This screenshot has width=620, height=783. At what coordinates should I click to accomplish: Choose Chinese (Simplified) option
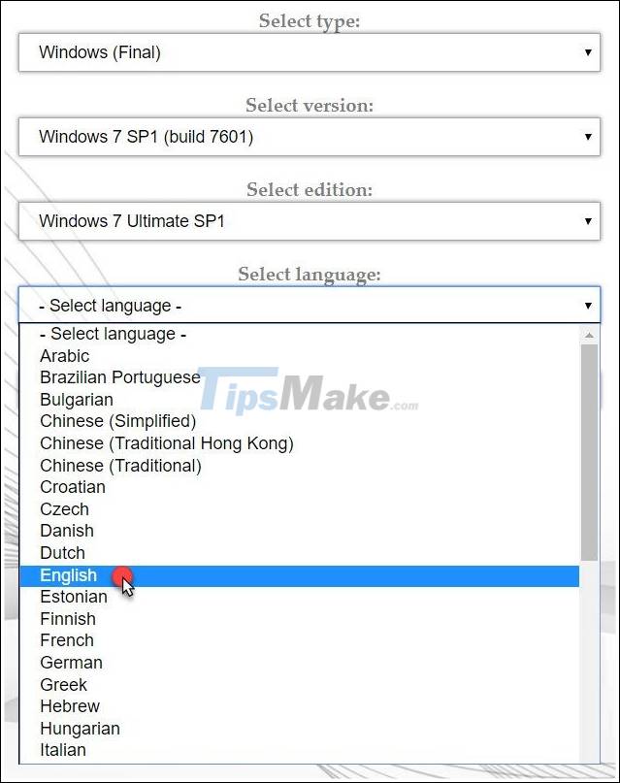pos(300,421)
